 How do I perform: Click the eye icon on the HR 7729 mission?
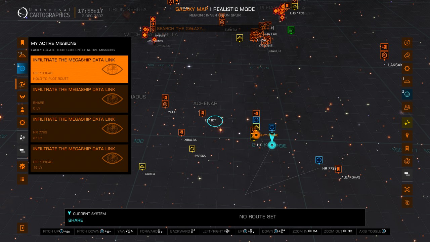coord(112,128)
